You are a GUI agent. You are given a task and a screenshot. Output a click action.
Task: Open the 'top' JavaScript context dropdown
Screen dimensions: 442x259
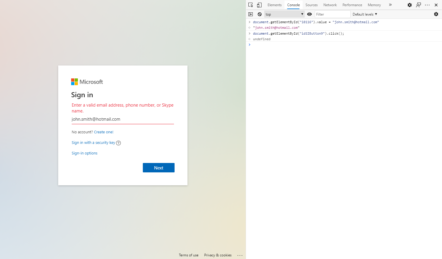pos(284,14)
